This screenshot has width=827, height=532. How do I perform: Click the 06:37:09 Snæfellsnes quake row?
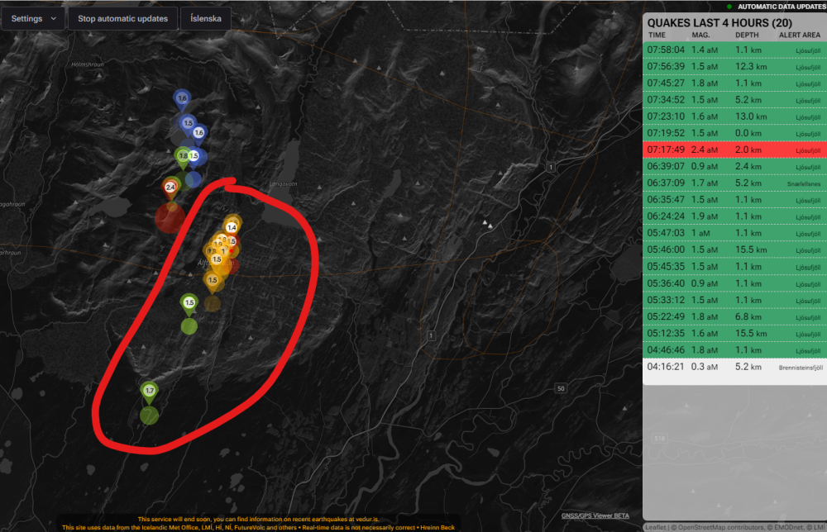pos(734,183)
